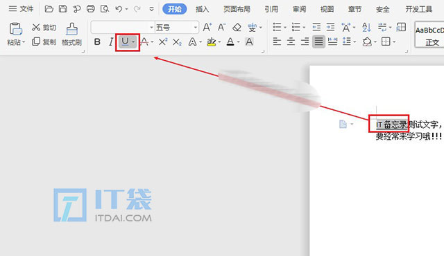Expand the underline style dropdown arrow
The width and height of the screenshot is (444, 256).
133,42
